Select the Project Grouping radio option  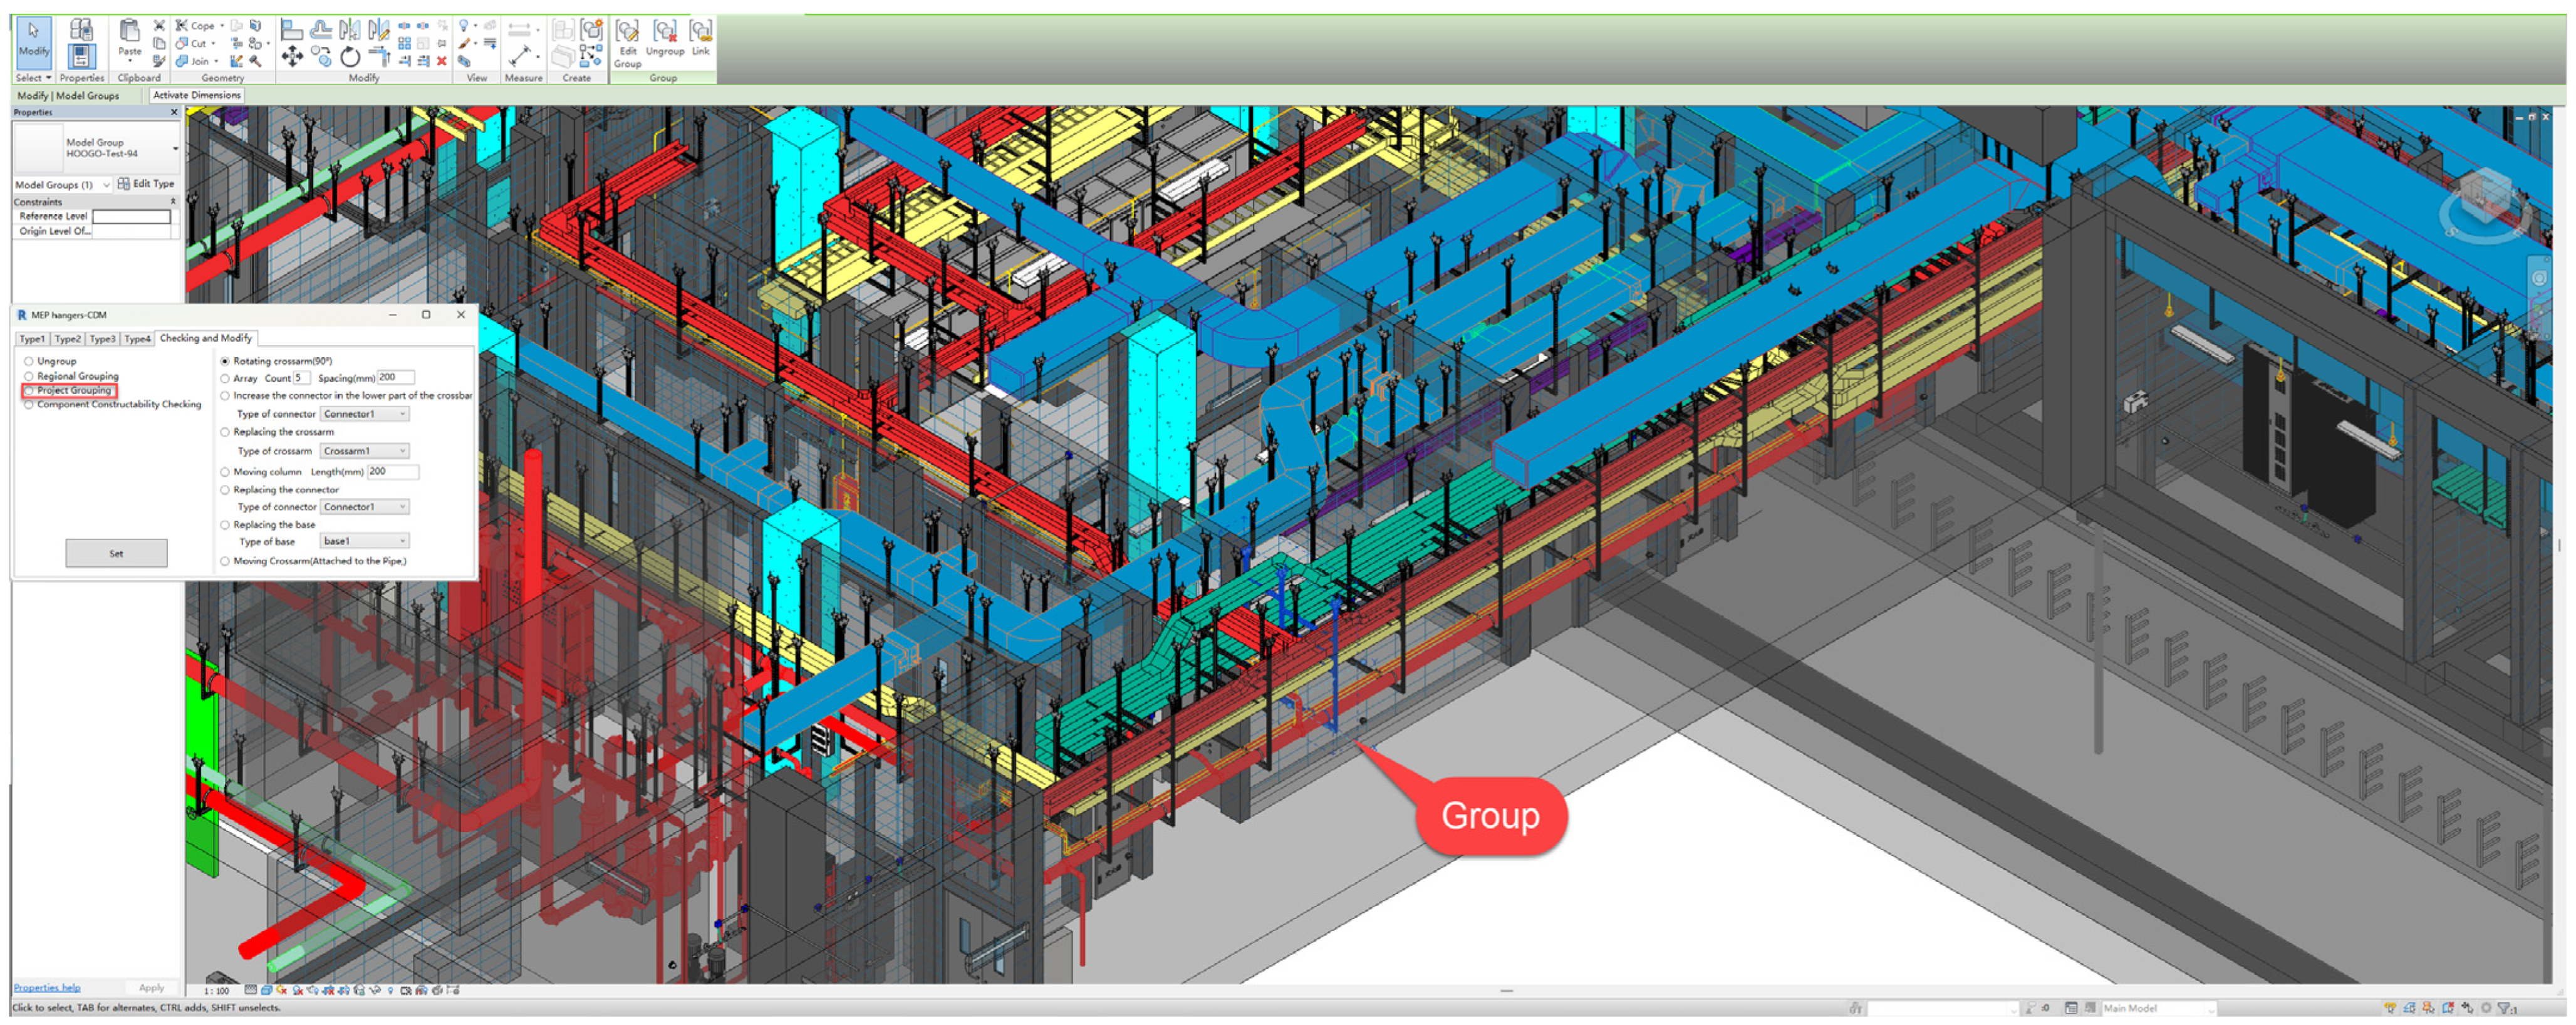click(30, 391)
